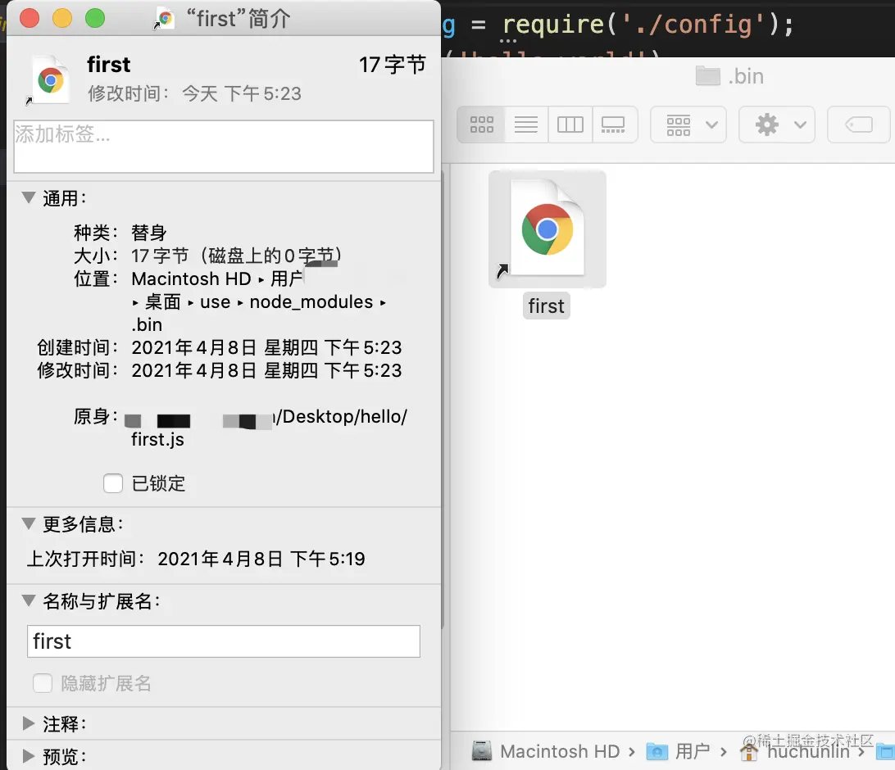Click the 创建时间 date value
Screen dimensions: 895x770
pos(266,347)
